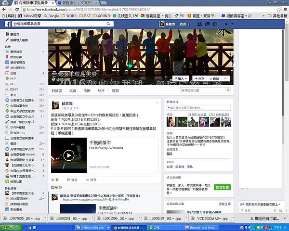
Task: Open menu arrow for 13901596_101 download
Action: (139, 218)
